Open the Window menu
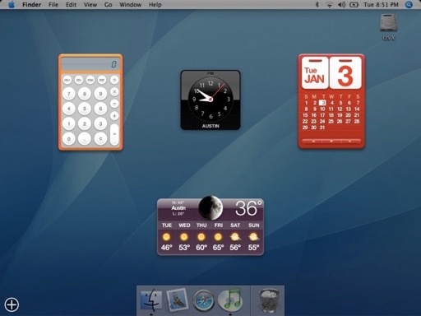 point(131,5)
